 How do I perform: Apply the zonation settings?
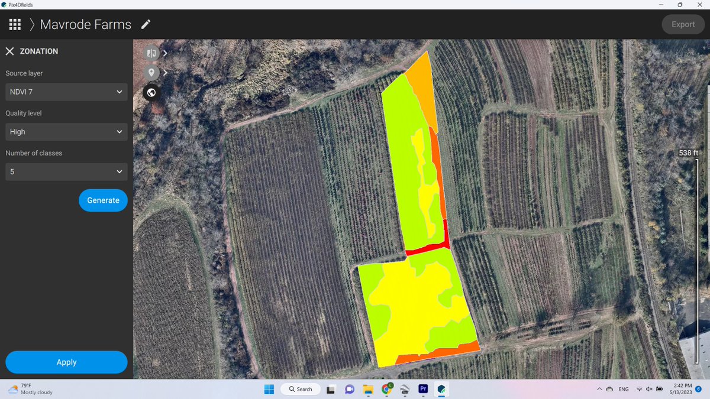[66, 362]
